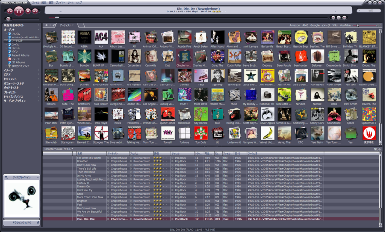Open the Radiohead artist thumbnail
This screenshot has height=232, width=385.
184,114
